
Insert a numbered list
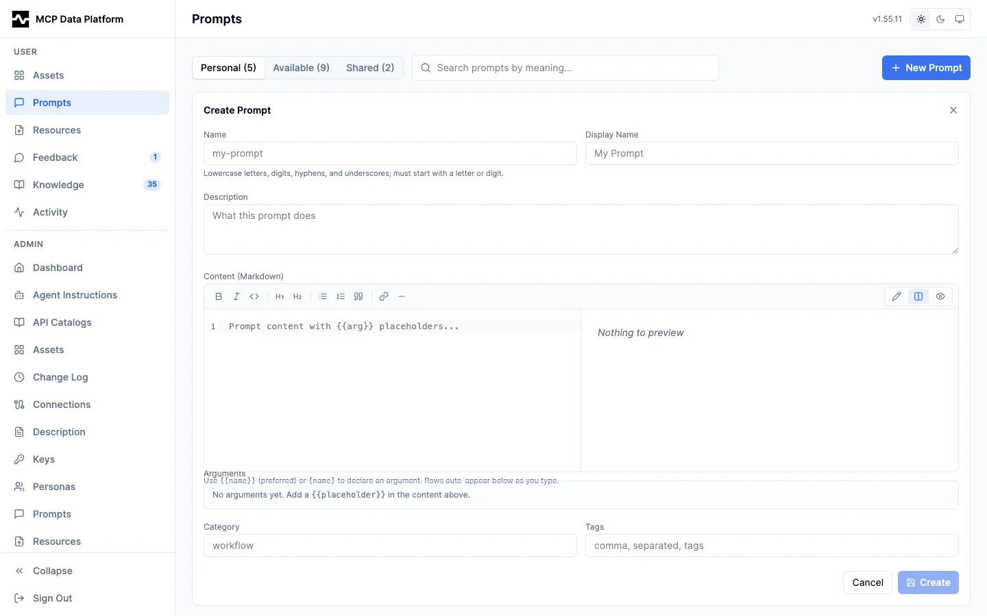point(341,296)
